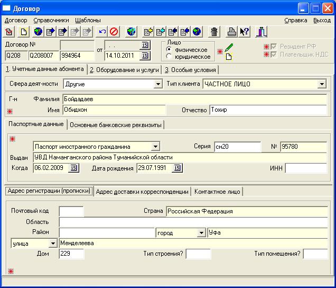This screenshot has height=288, width=336.
Task: Click the Выдан issuing authority field
Action: (x=180, y=157)
